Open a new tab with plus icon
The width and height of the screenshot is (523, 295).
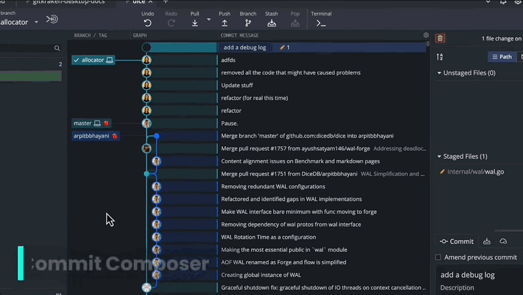pyautogui.click(x=165, y=2)
